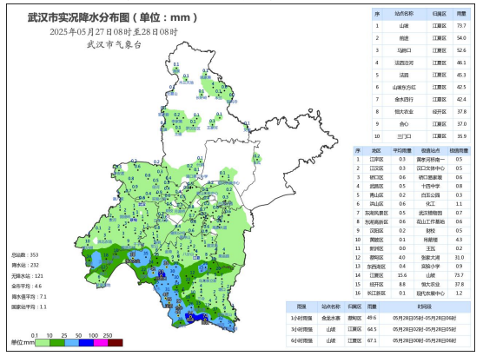The image size is (483, 356).
Task: Select the 2025年05月27日08时 date line
Action: [x=114, y=32]
